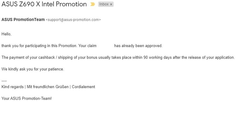
Task: Click the words '90 working days'
Action: 157,58
